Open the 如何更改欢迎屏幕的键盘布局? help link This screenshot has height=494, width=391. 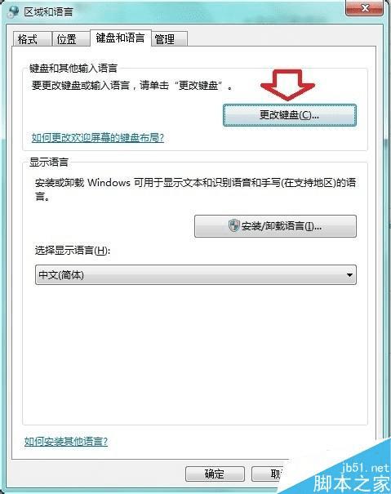pos(98,138)
